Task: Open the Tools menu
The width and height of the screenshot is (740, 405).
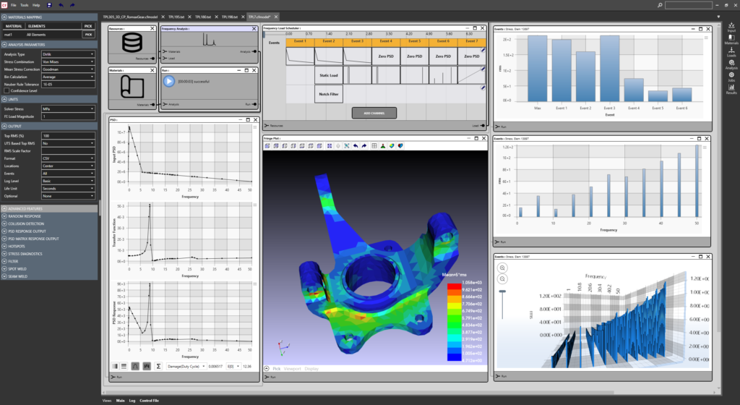Action: (x=24, y=5)
